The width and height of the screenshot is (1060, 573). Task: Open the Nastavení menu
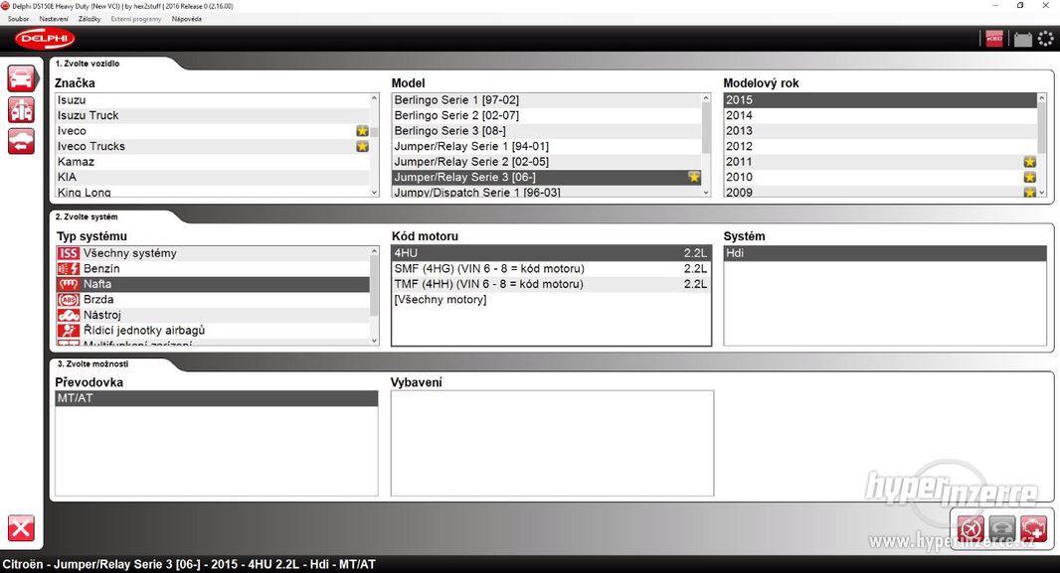54,19
